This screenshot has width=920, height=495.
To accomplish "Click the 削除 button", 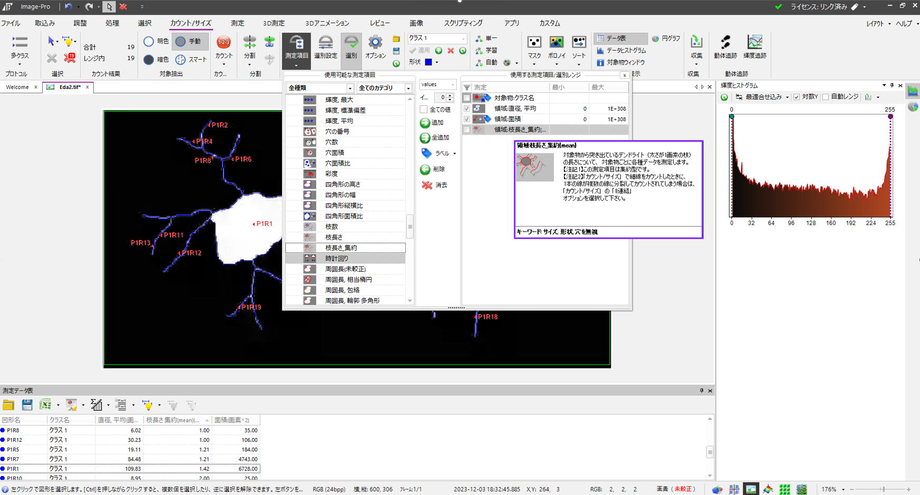I will click(x=433, y=170).
